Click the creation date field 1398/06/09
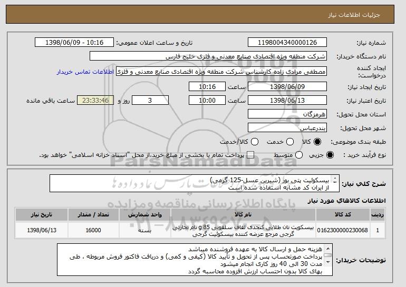The height and width of the screenshot is (287, 406). [x=287, y=86]
